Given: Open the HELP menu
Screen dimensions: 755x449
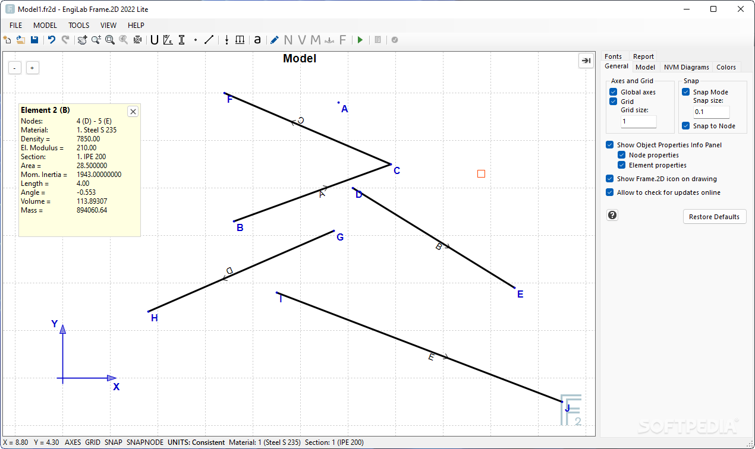Looking at the screenshot, I should coord(136,26).
